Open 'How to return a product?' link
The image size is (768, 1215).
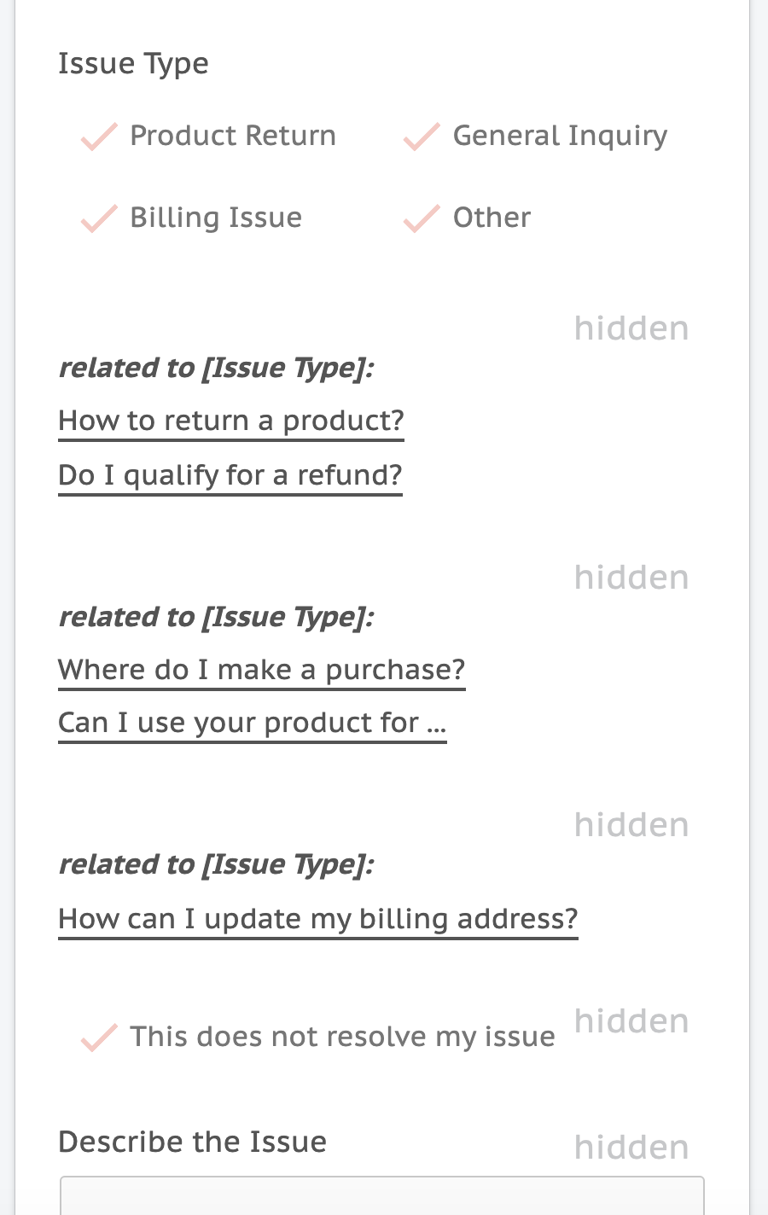[231, 421]
